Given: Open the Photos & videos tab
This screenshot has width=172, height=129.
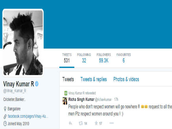Looking at the screenshot, I should tap(126, 79).
